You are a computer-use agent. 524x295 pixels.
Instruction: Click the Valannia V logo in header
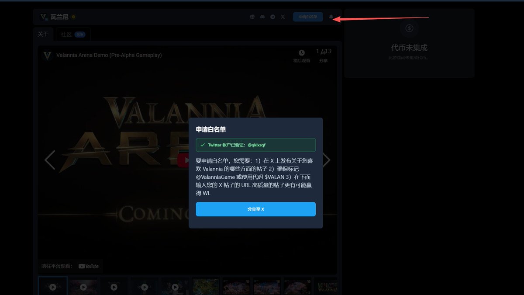tap(44, 17)
